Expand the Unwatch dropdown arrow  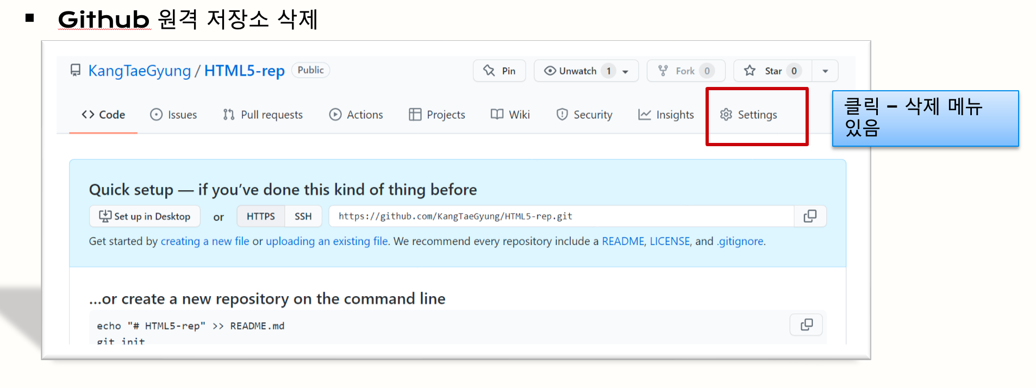pos(626,71)
